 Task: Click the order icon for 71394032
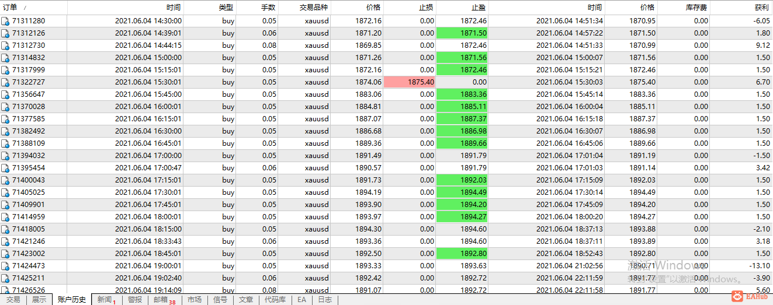(x=5, y=156)
